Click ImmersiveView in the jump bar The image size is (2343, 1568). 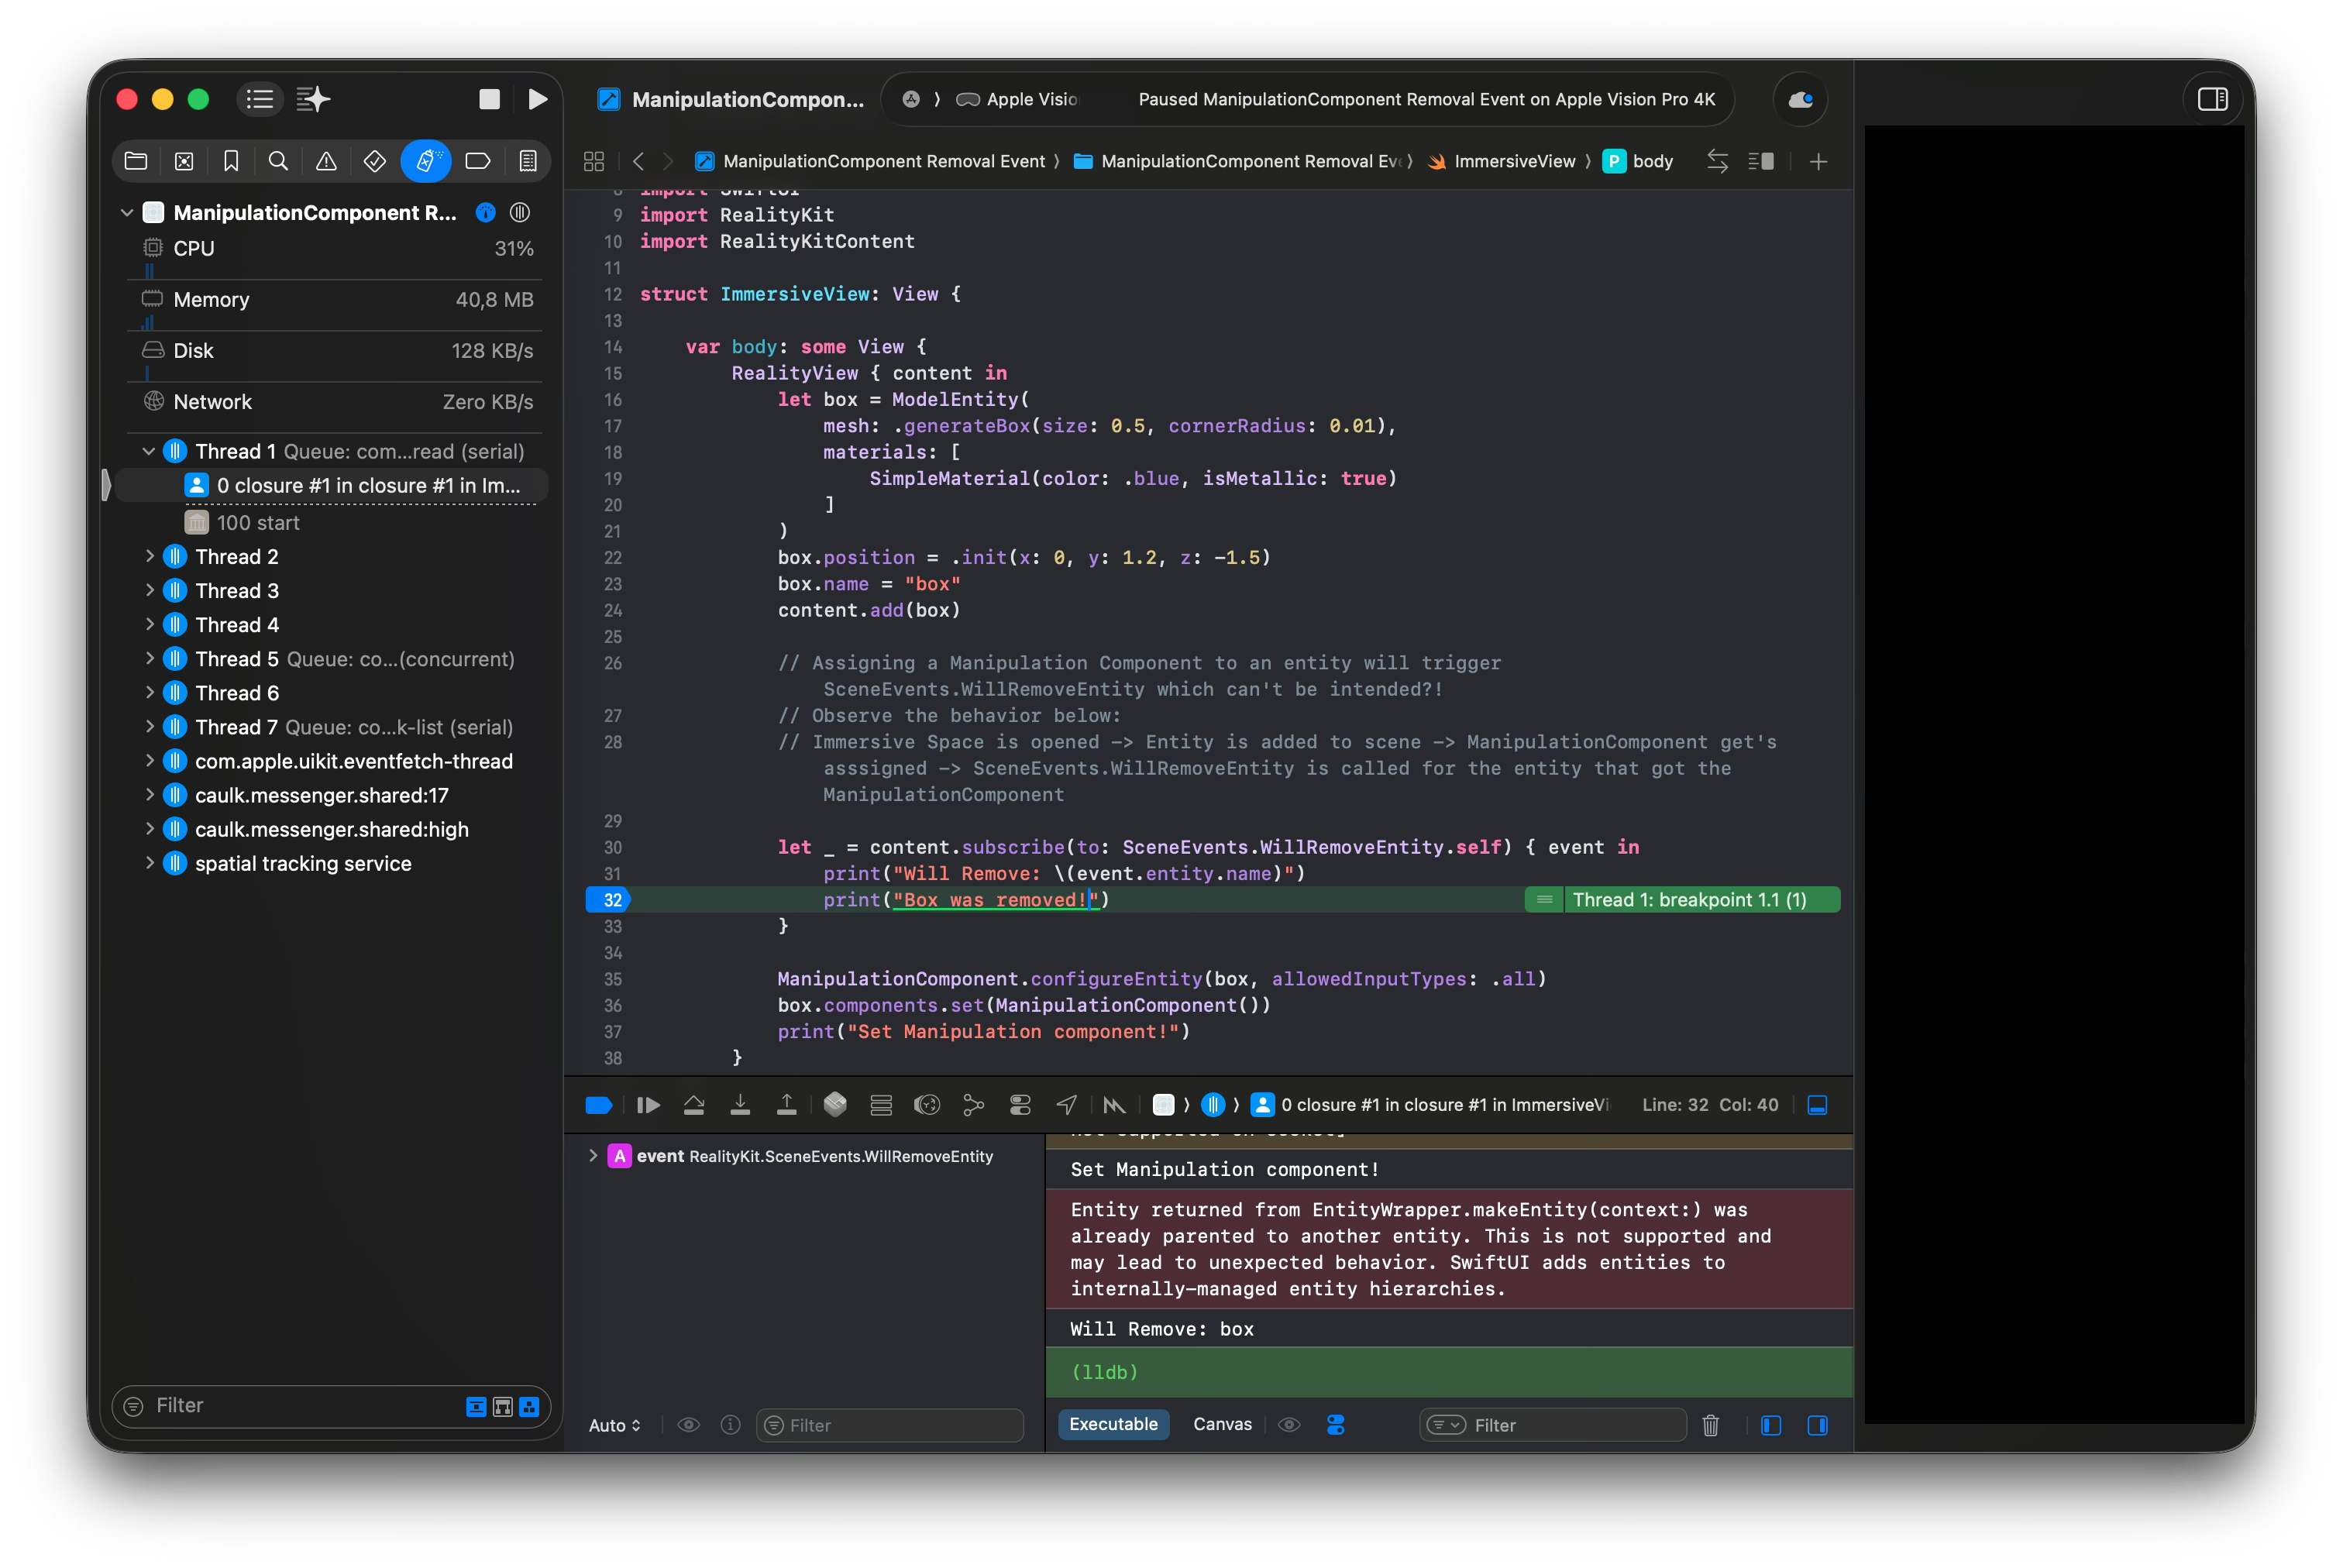click(x=1513, y=161)
